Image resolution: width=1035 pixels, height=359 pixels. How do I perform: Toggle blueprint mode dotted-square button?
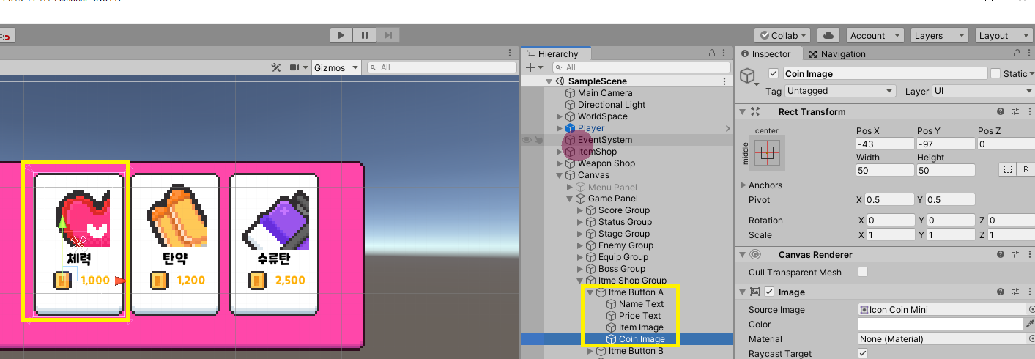coord(1008,169)
